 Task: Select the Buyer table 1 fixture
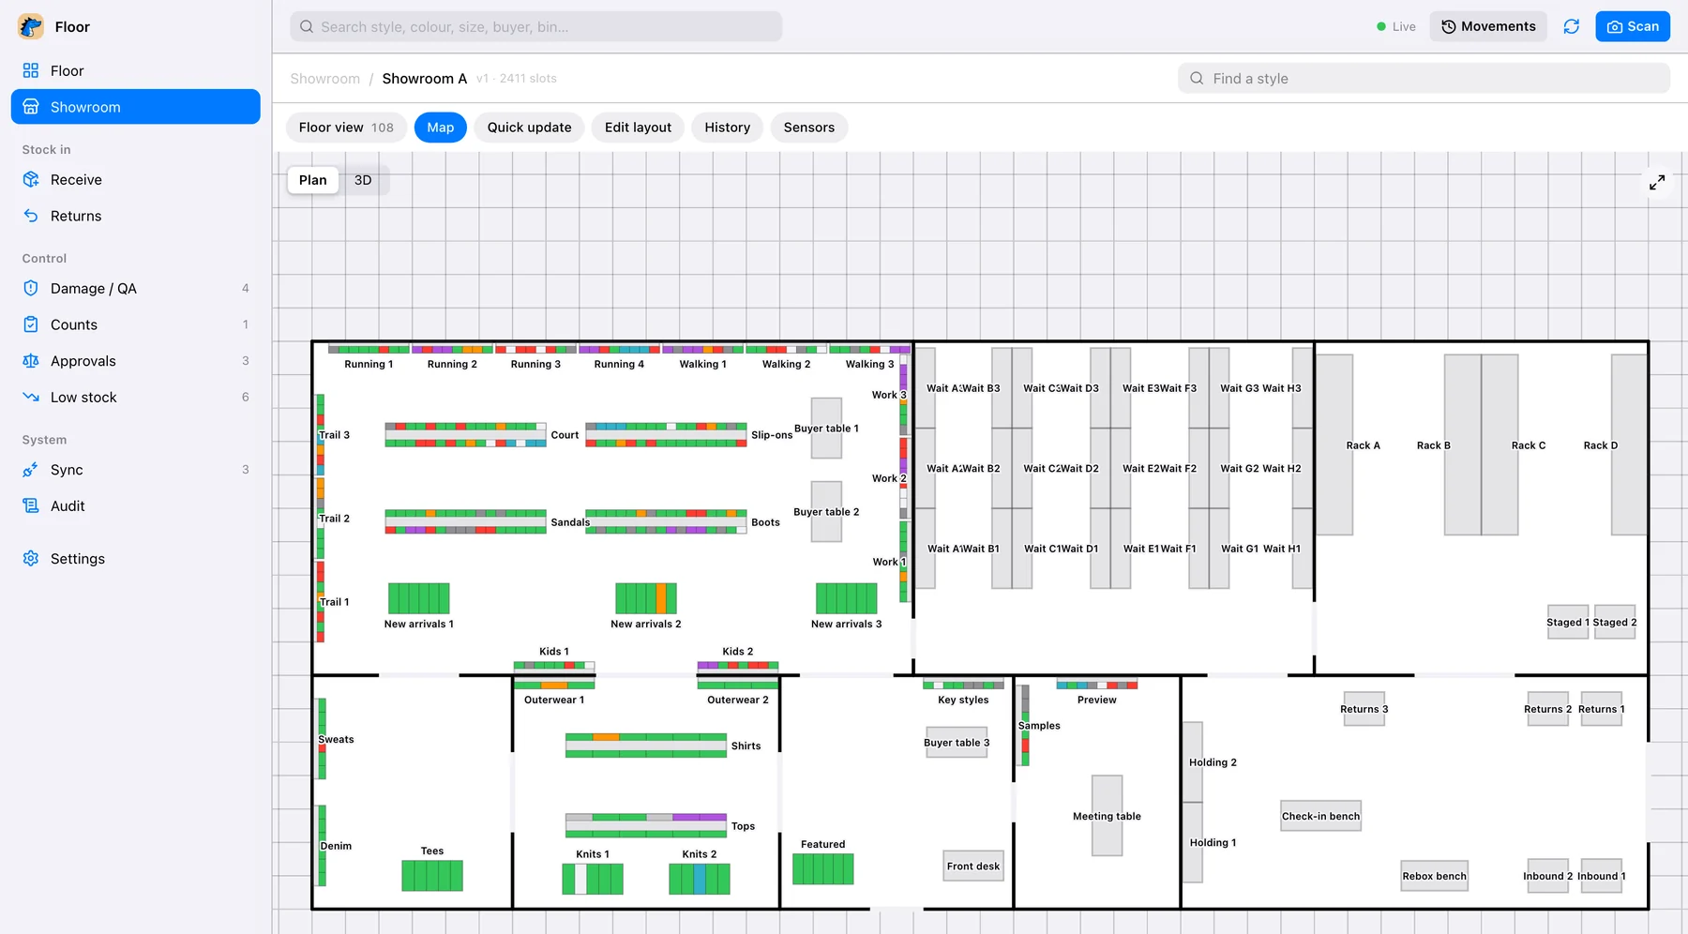tap(826, 429)
